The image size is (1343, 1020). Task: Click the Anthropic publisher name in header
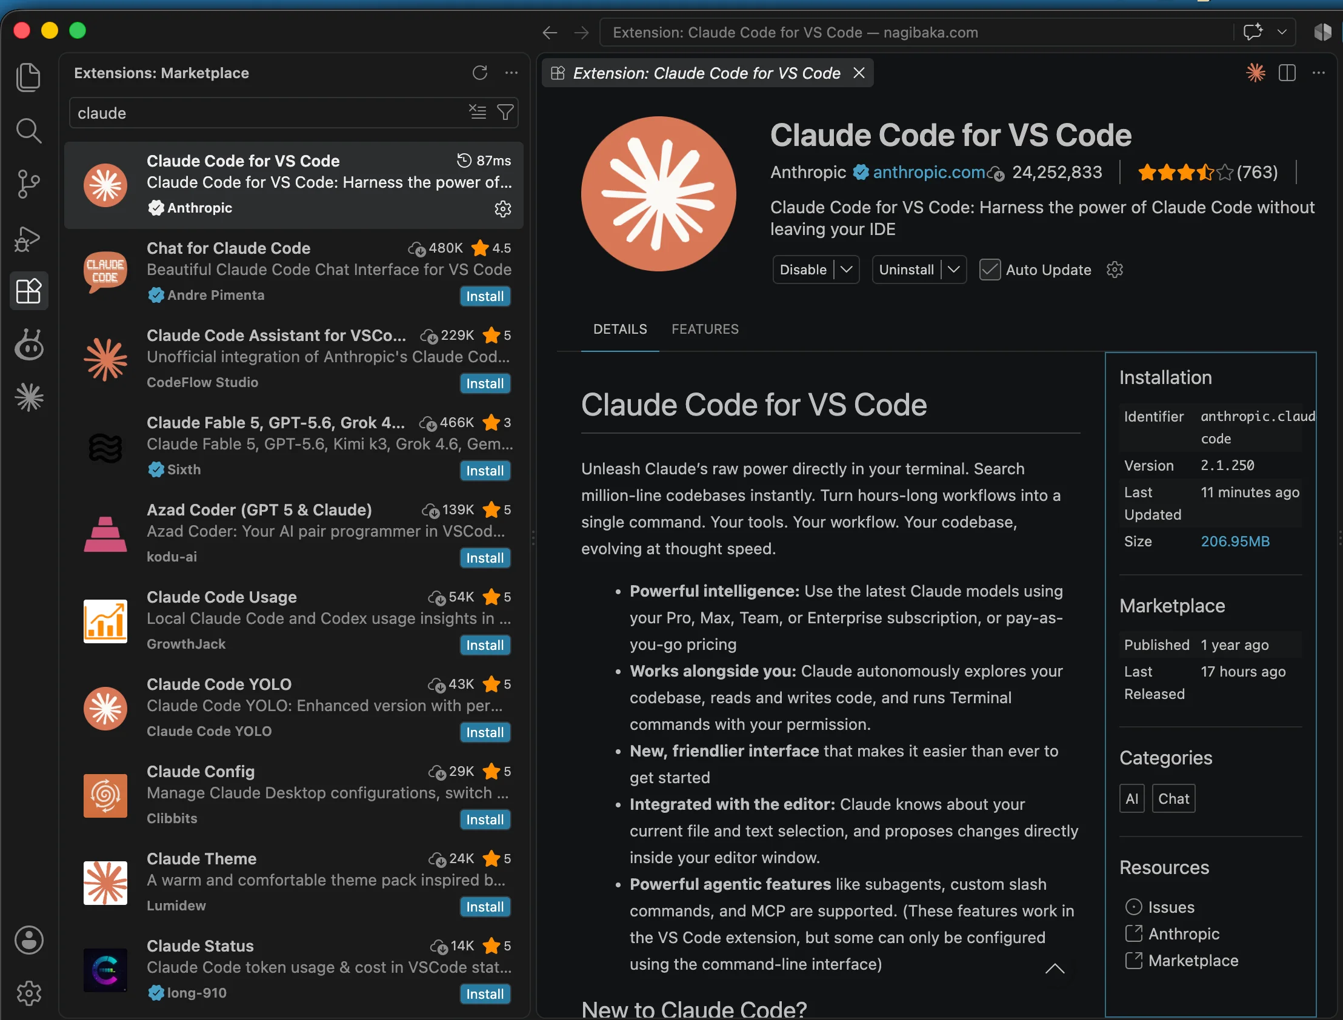(x=808, y=173)
